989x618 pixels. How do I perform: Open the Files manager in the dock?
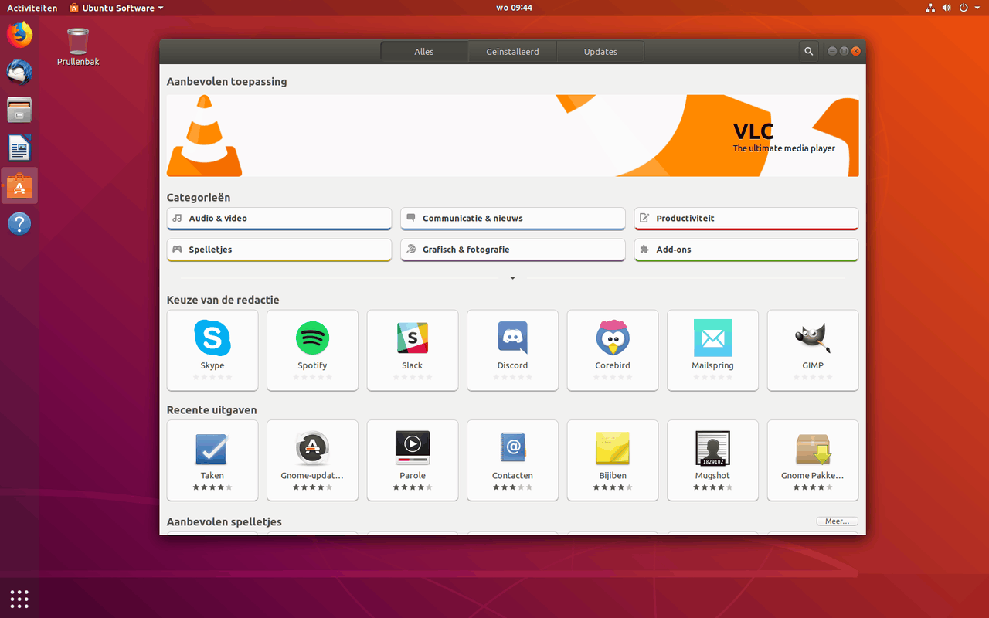19,110
